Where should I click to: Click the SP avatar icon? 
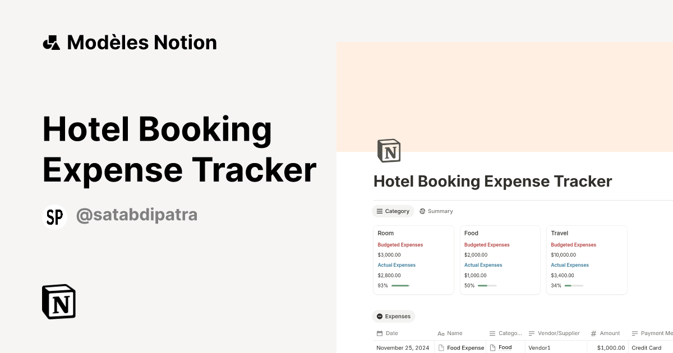point(54,217)
